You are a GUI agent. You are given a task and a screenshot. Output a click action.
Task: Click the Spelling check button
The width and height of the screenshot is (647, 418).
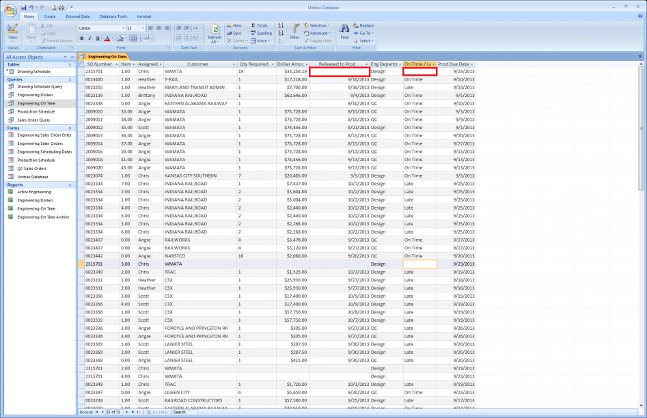pos(261,33)
